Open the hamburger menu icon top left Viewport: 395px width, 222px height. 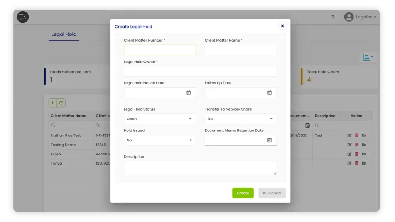click(22, 17)
